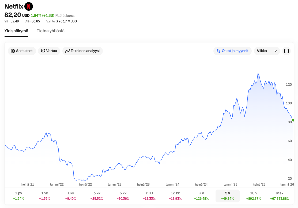
Task: Select the 1 kk time range
Action: point(71,196)
